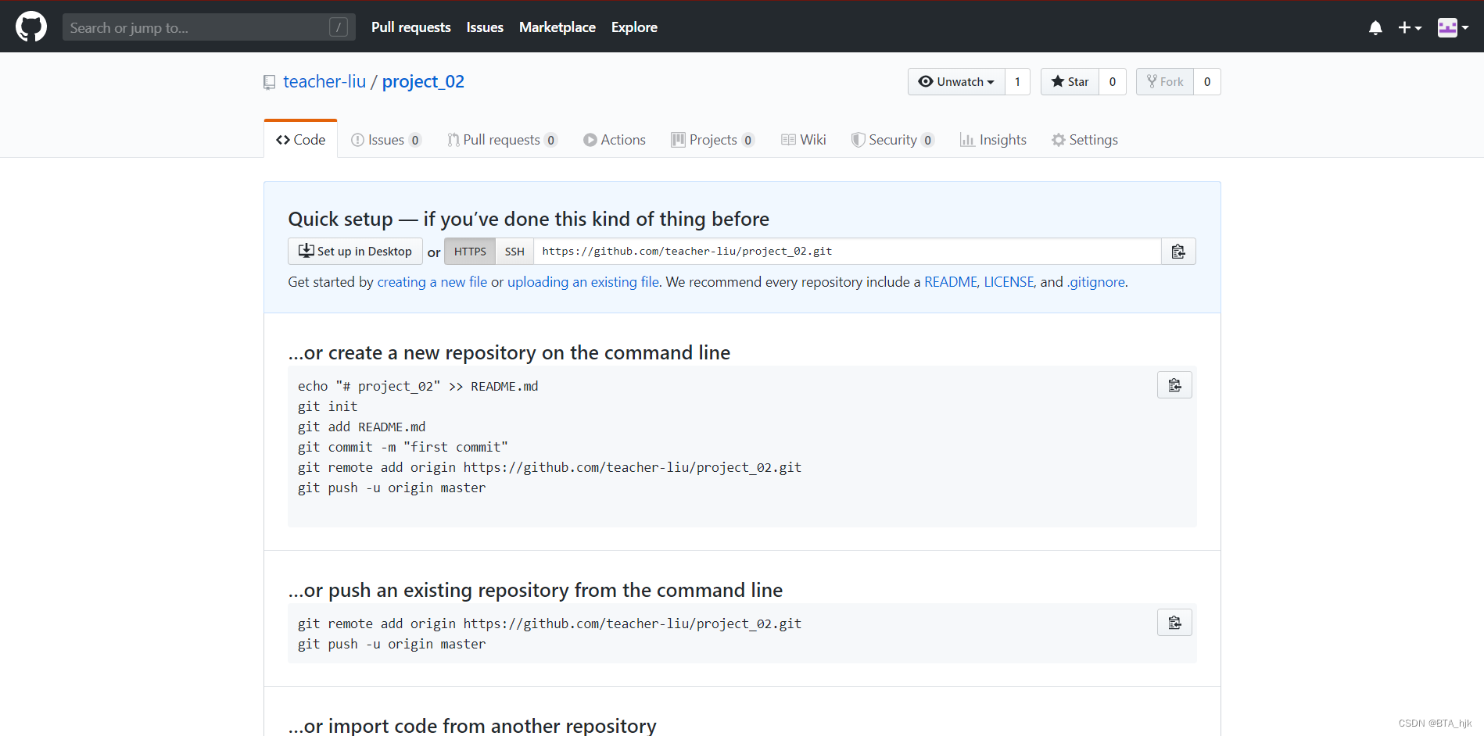Open the README link

tap(951, 282)
